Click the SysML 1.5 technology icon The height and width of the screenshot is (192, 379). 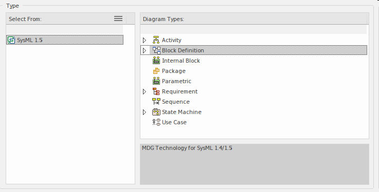coord(11,40)
